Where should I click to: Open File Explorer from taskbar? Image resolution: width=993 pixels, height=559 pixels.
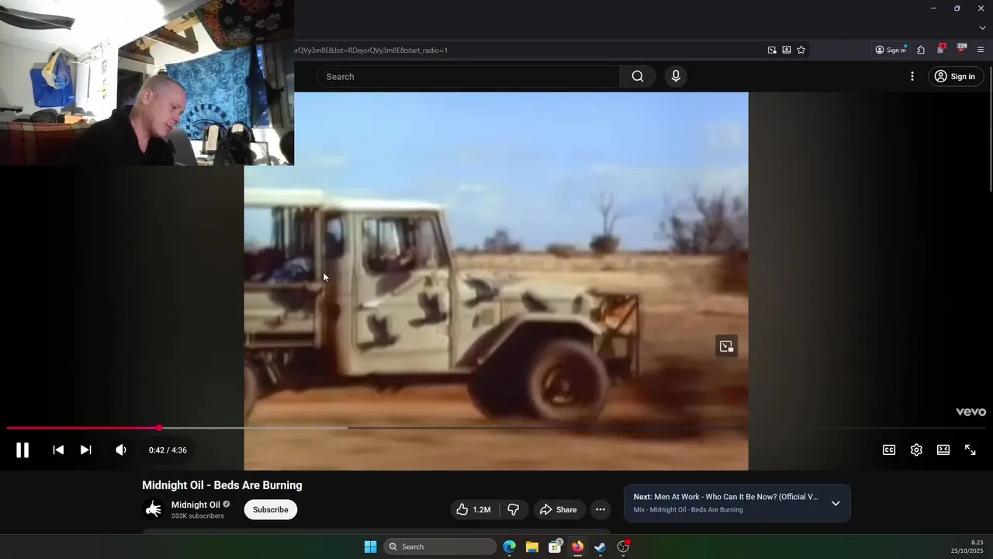point(532,547)
